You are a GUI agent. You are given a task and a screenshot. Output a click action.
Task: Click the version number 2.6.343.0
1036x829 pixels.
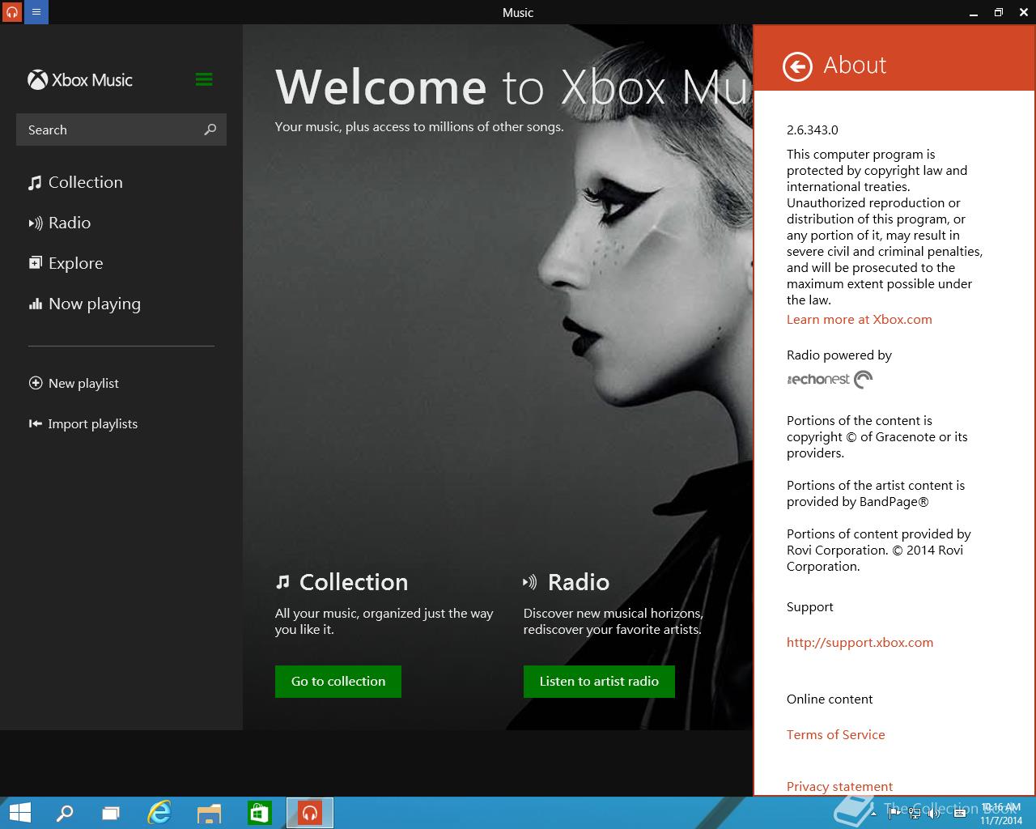[813, 130]
